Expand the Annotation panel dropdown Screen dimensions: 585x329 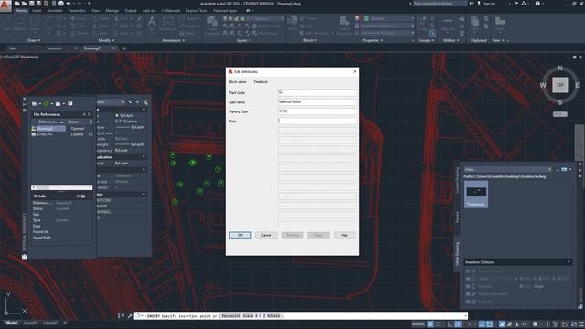pos(173,40)
